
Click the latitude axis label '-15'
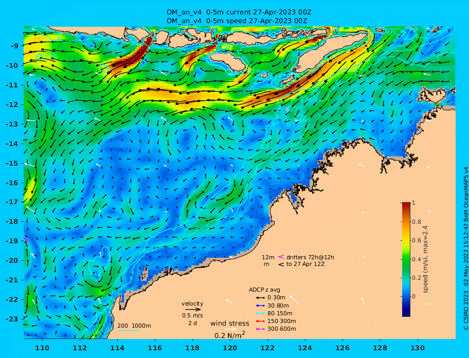[x=12, y=163]
